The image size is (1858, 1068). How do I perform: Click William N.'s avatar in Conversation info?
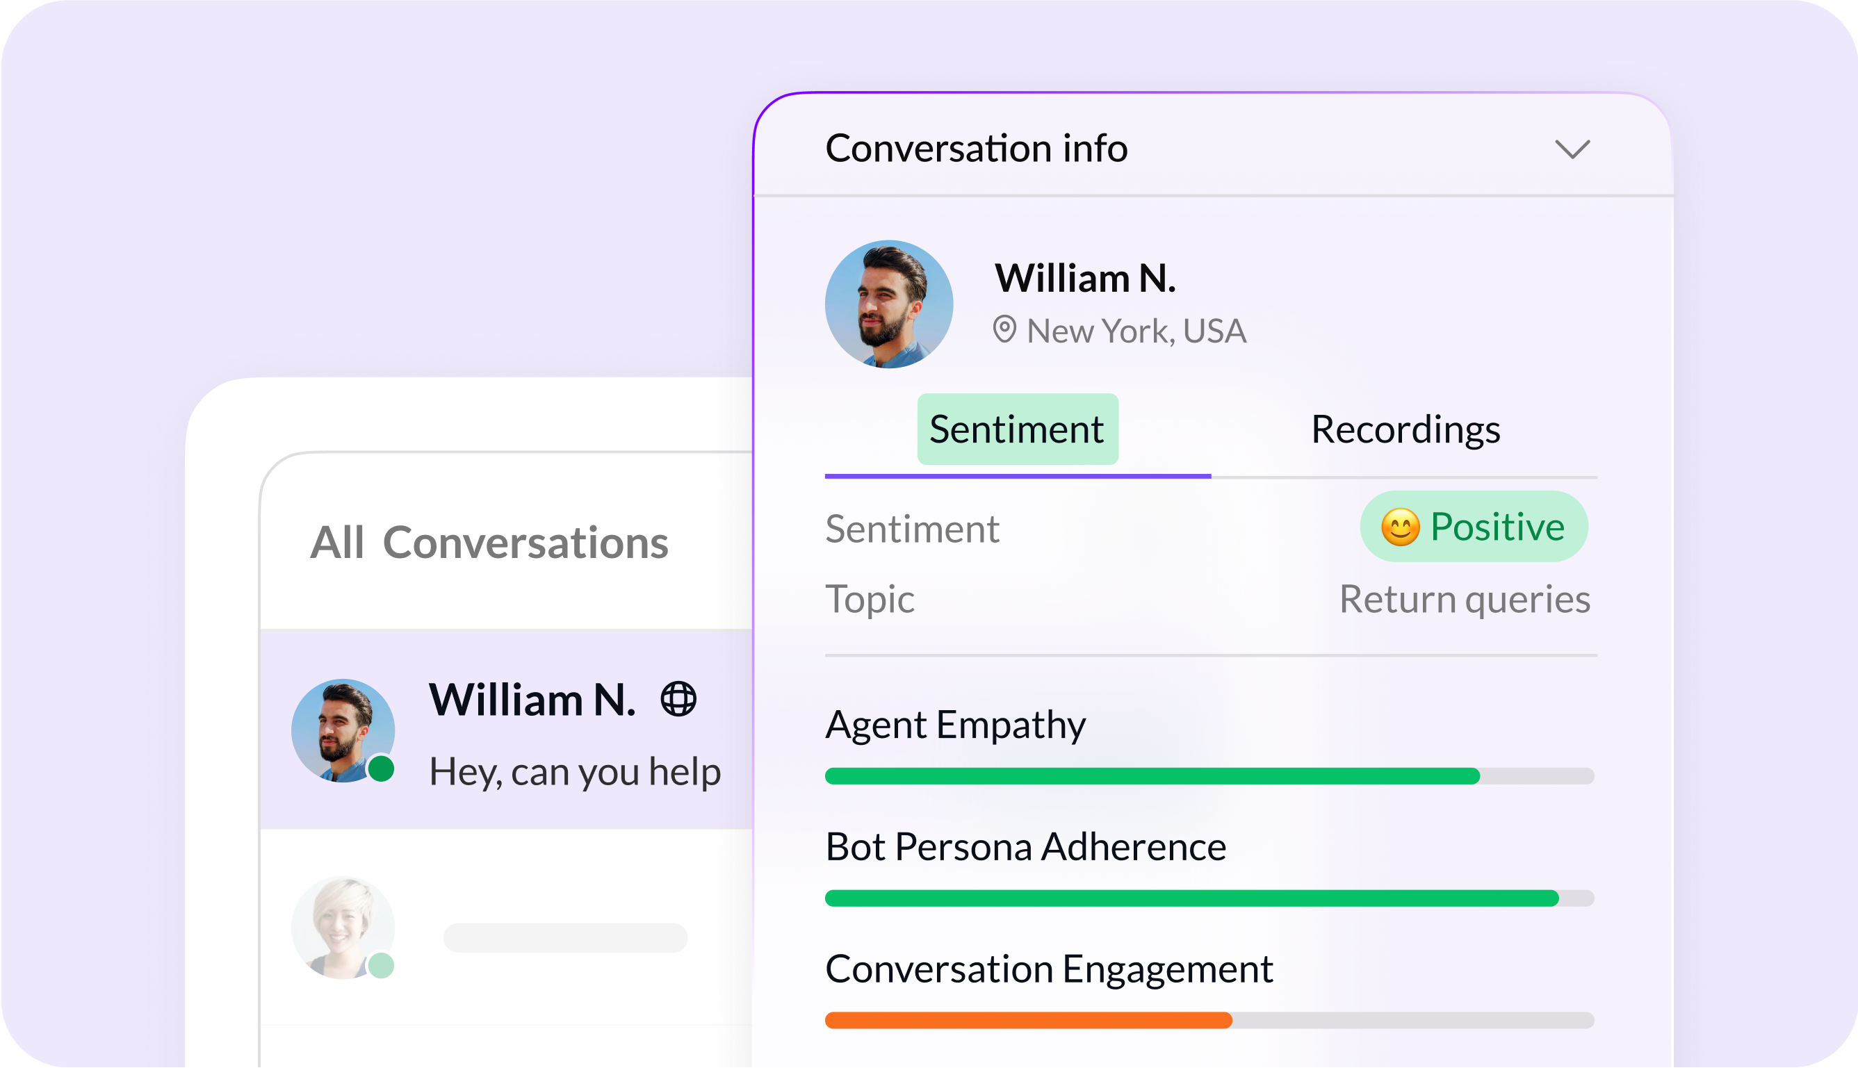coord(889,304)
